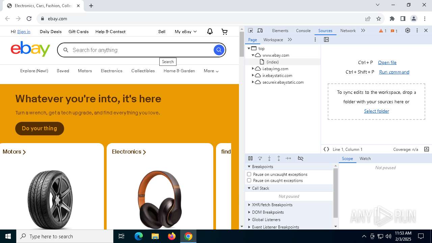Click the step out debugger icon
Screen dimensions: 432x243
pyautogui.click(x=279, y=158)
